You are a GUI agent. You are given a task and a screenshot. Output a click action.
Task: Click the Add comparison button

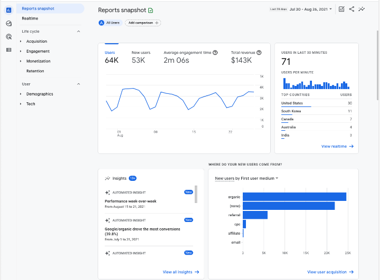click(x=143, y=23)
